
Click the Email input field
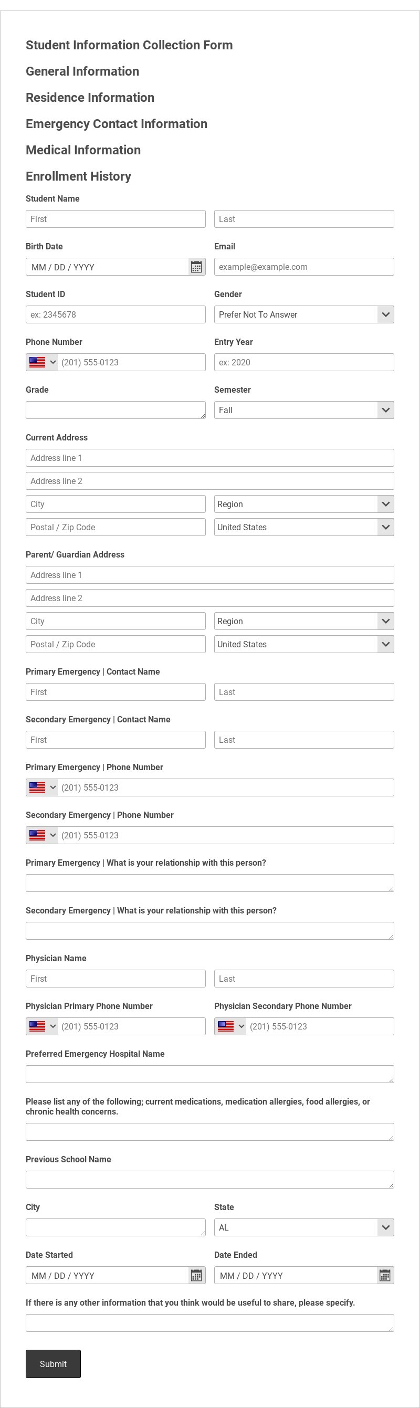pos(304,267)
